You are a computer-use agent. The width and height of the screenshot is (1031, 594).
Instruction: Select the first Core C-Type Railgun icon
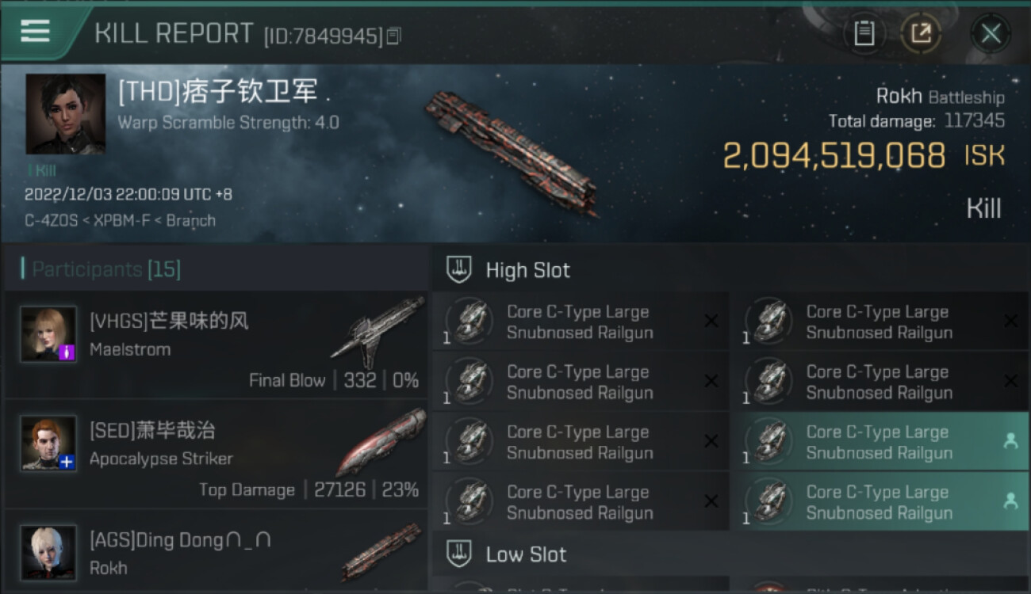pyautogui.click(x=468, y=322)
